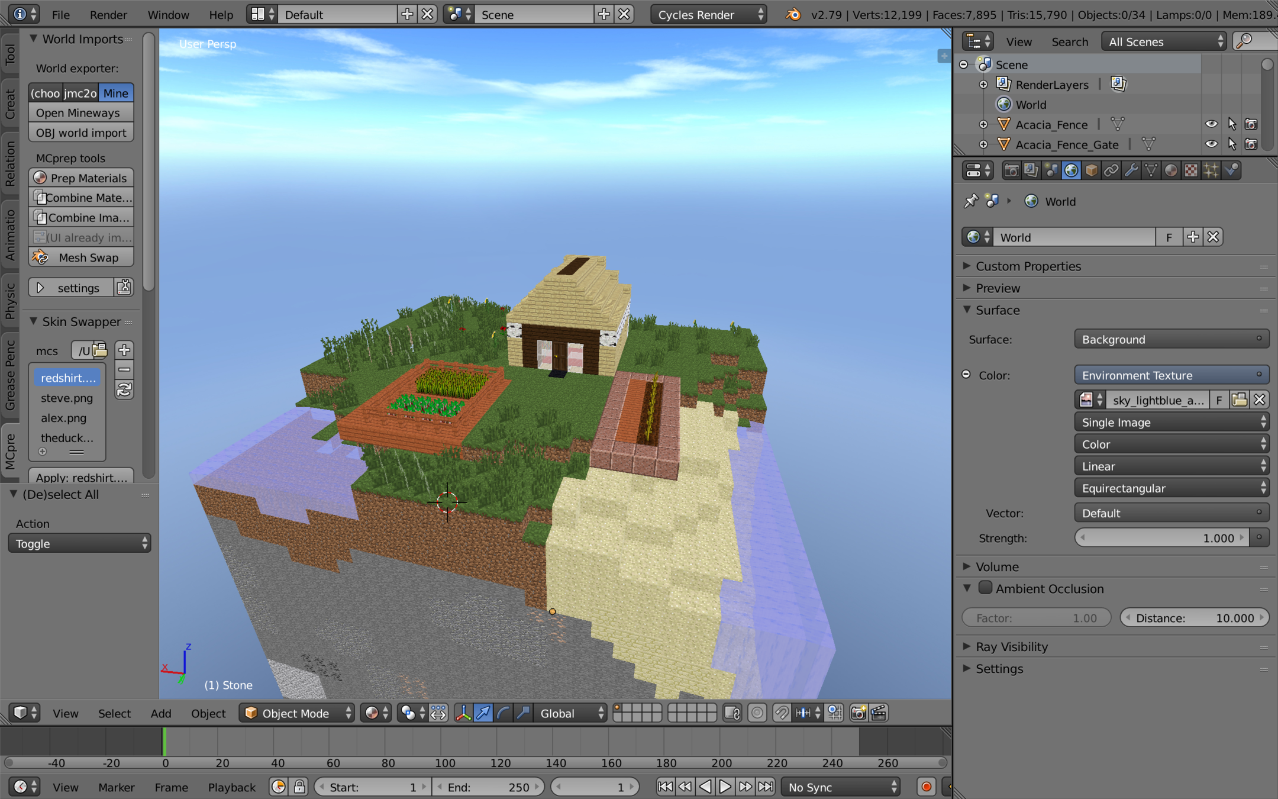Toggle renderability of Acacia_Fence_Gate
This screenshot has width=1278, height=799.
1251,144
